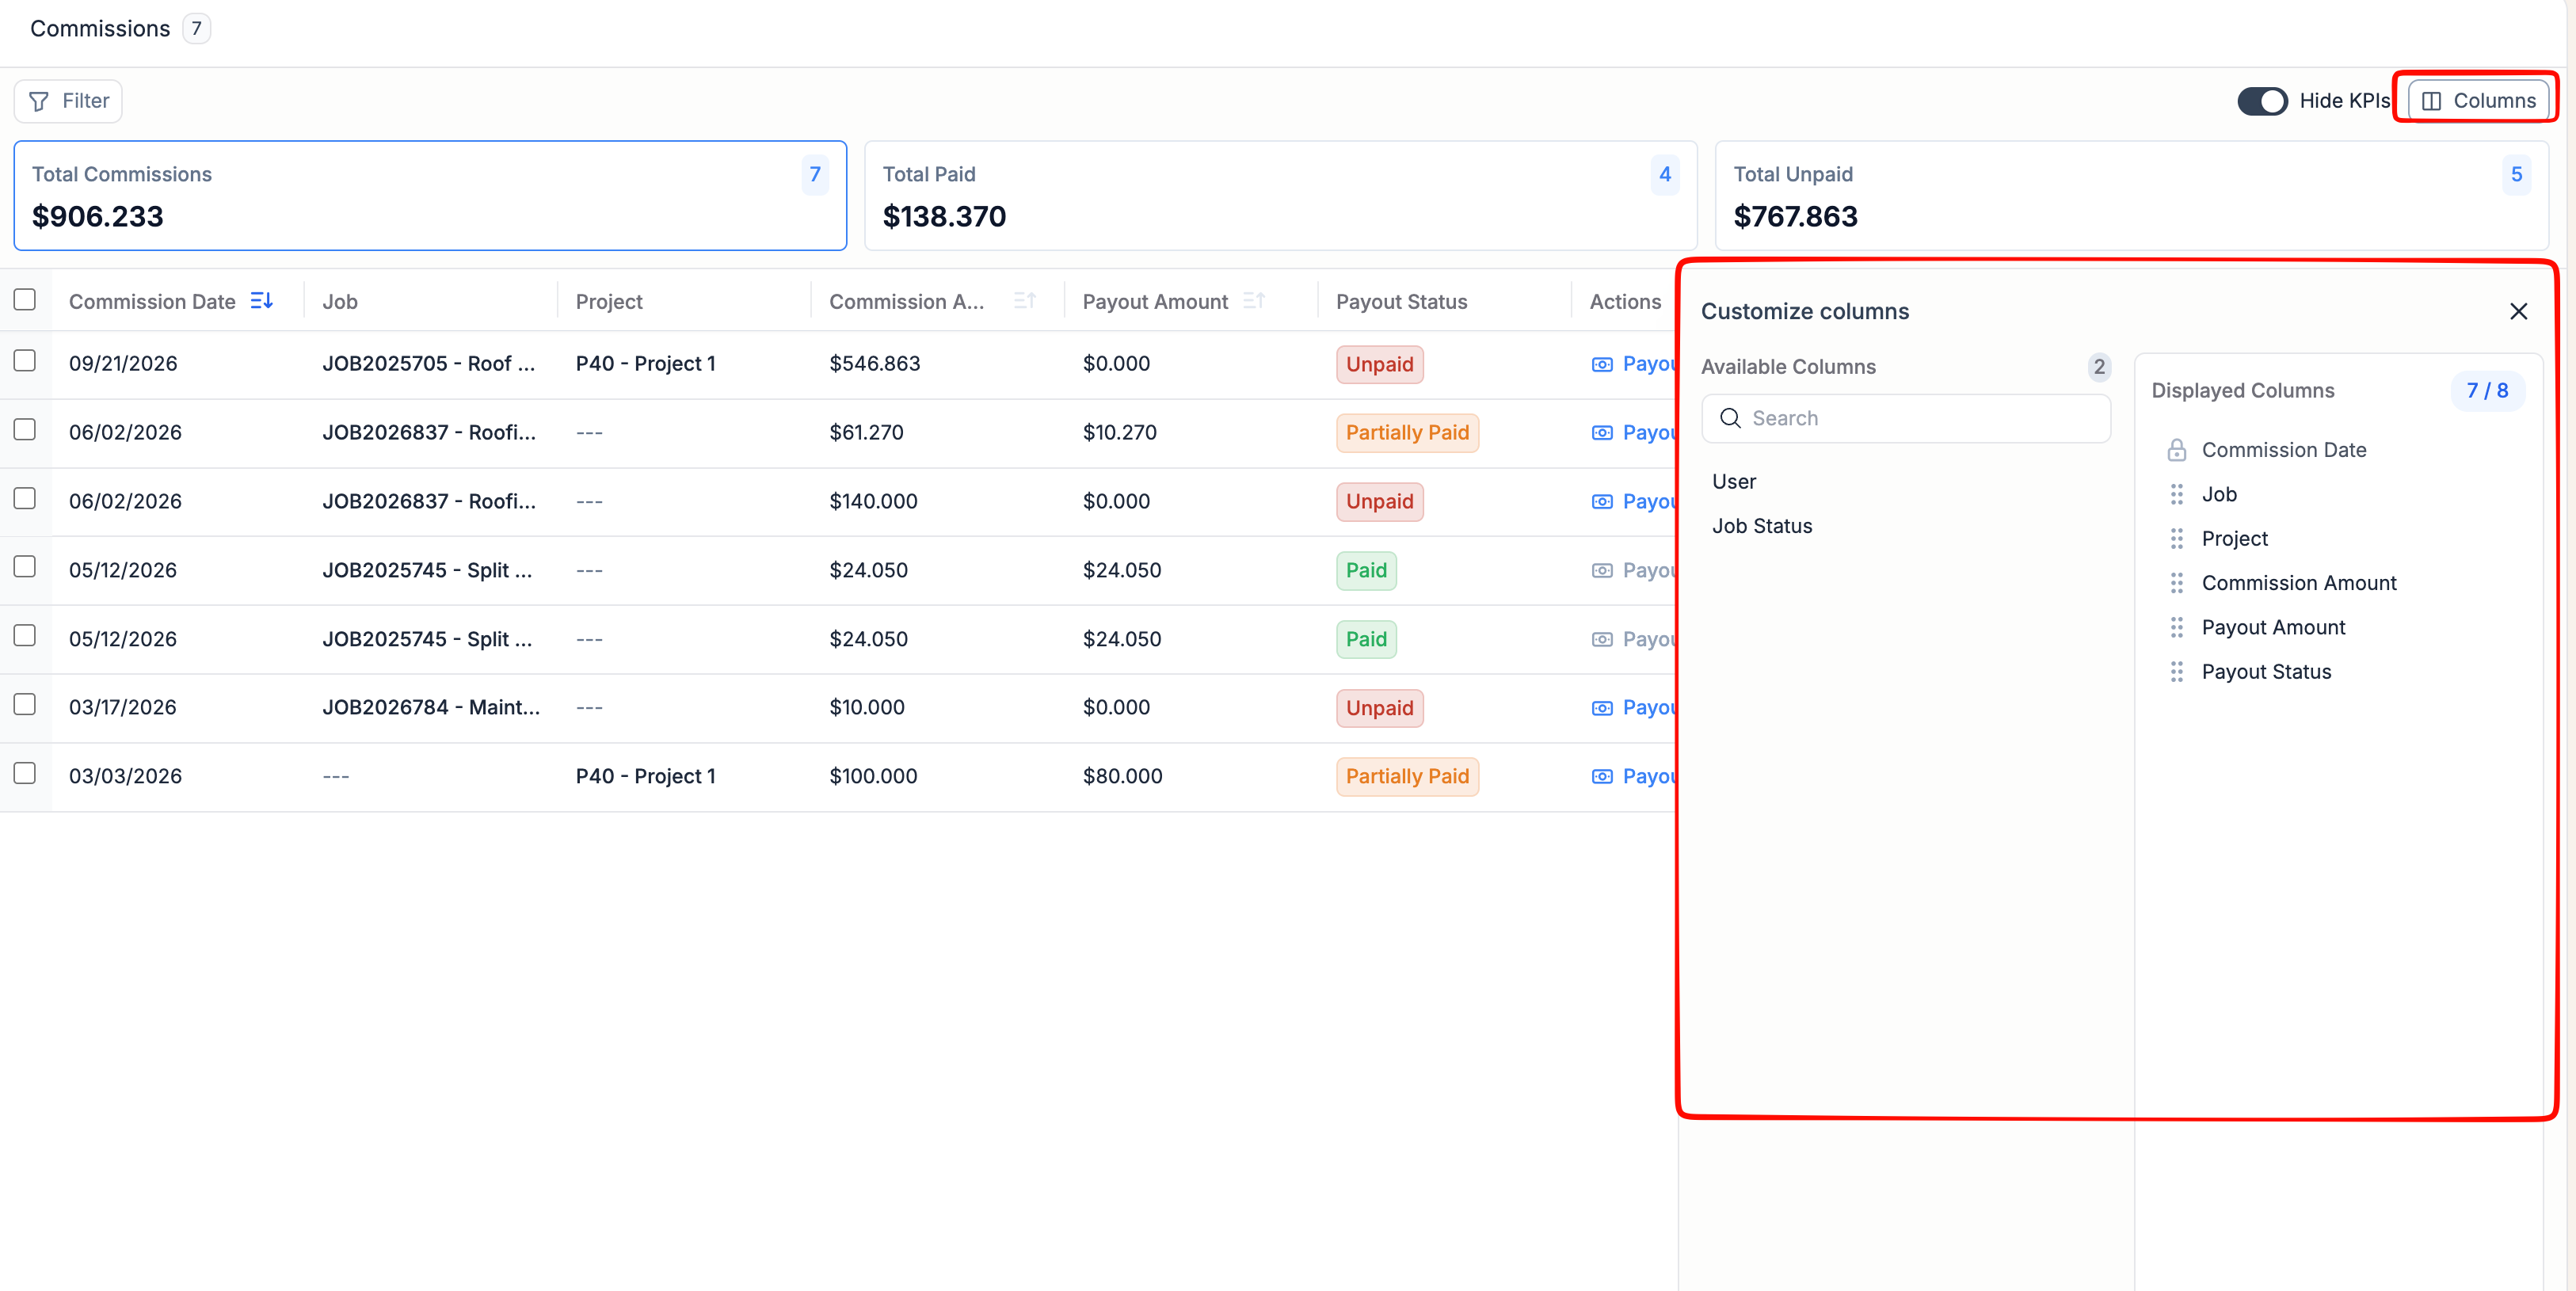This screenshot has width=2576, height=1291.
Task: Click the Actions column header
Action: click(x=1625, y=302)
